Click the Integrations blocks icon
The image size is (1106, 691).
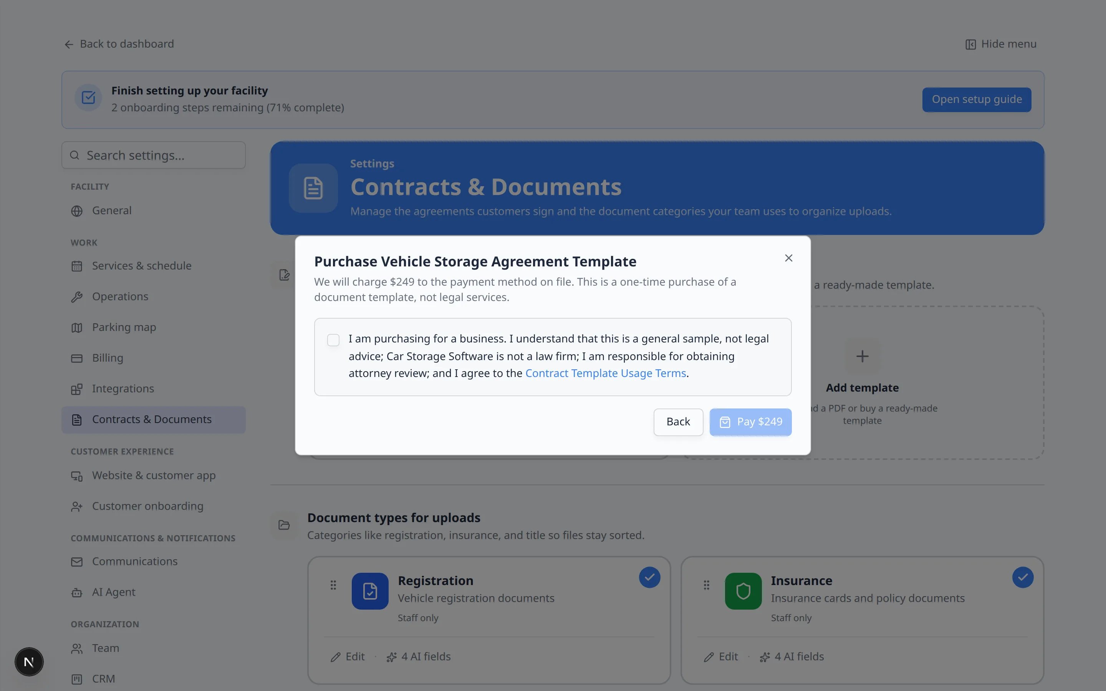pyautogui.click(x=77, y=389)
